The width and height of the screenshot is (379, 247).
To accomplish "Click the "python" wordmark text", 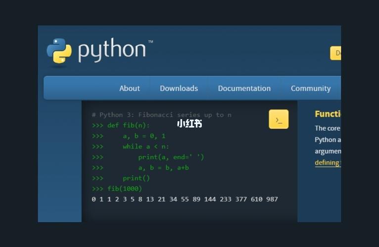I will [112, 50].
